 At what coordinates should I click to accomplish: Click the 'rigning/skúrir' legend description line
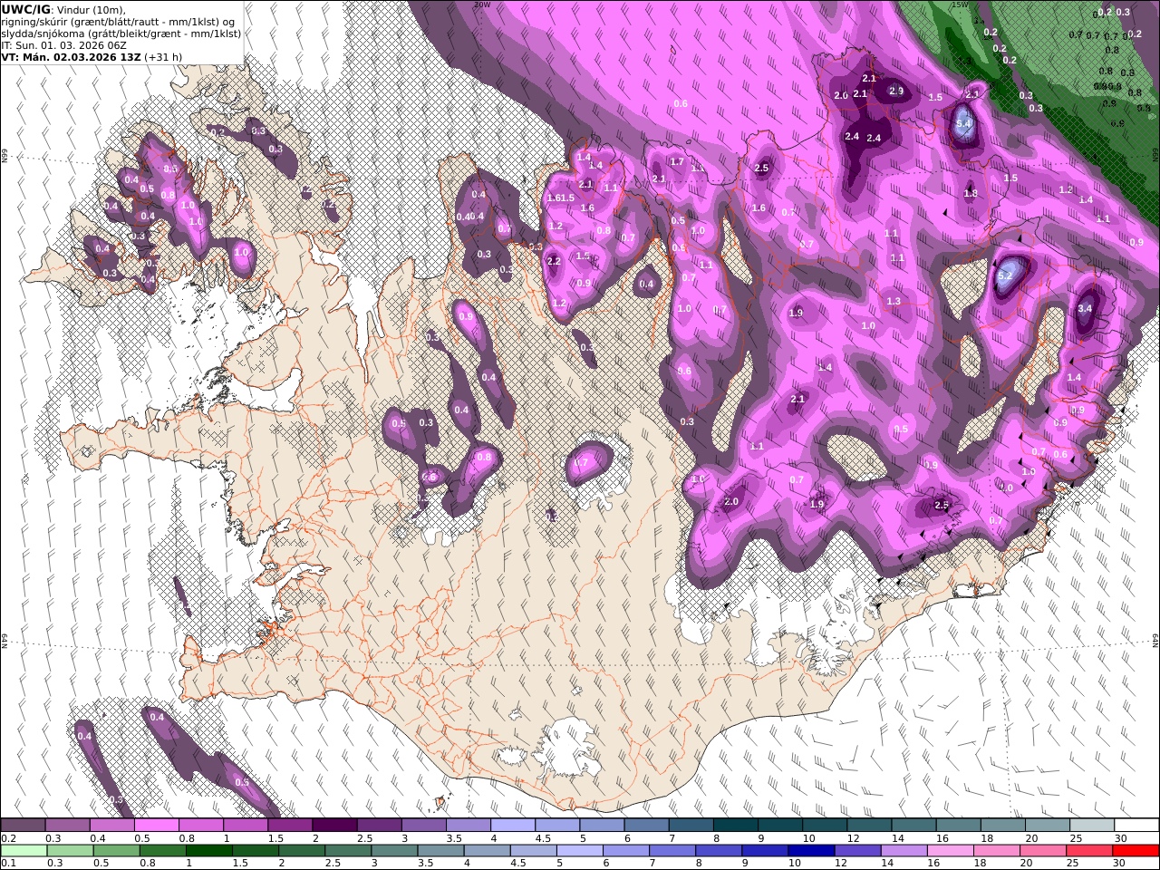tap(119, 21)
